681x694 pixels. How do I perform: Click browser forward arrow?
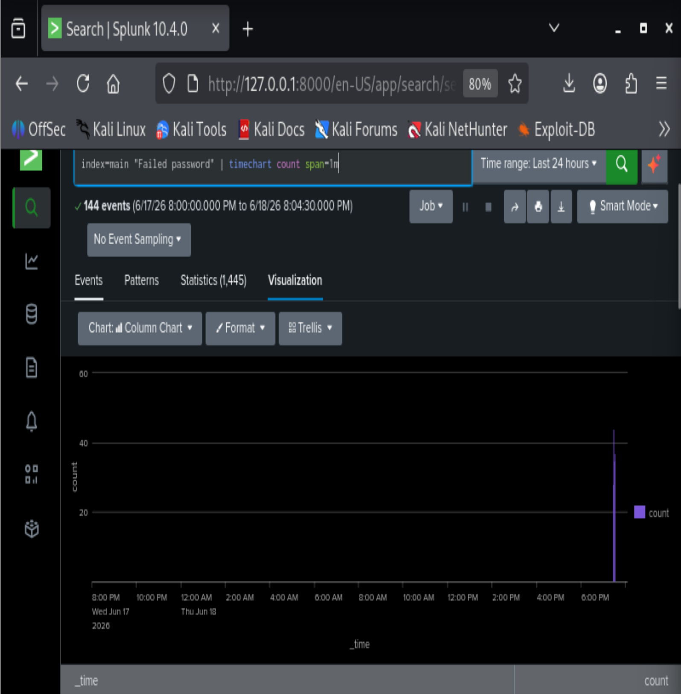[x=52, y=83]
